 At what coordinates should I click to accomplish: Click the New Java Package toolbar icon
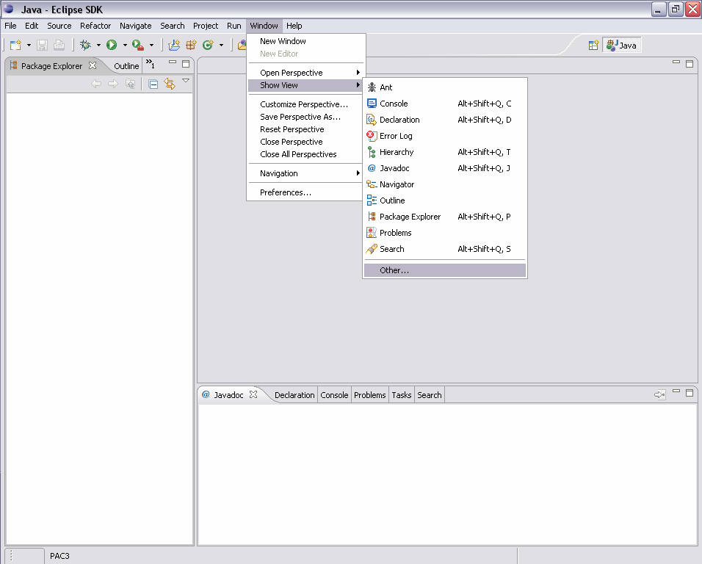191,46
